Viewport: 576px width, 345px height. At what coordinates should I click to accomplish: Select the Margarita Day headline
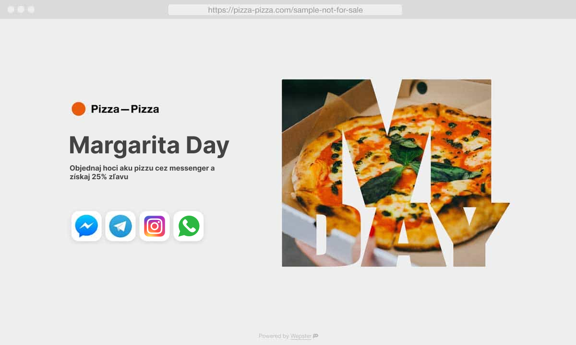coord(149,145)
